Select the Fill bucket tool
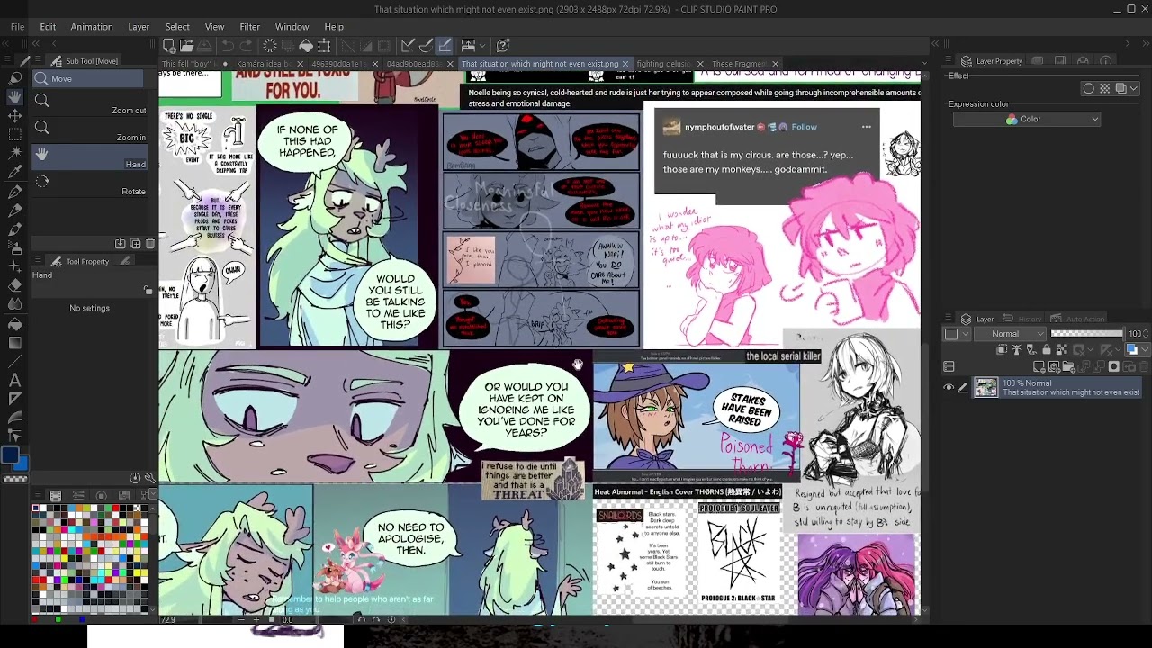The height and width of the screenshot is (648, 1152). point(15,323)
